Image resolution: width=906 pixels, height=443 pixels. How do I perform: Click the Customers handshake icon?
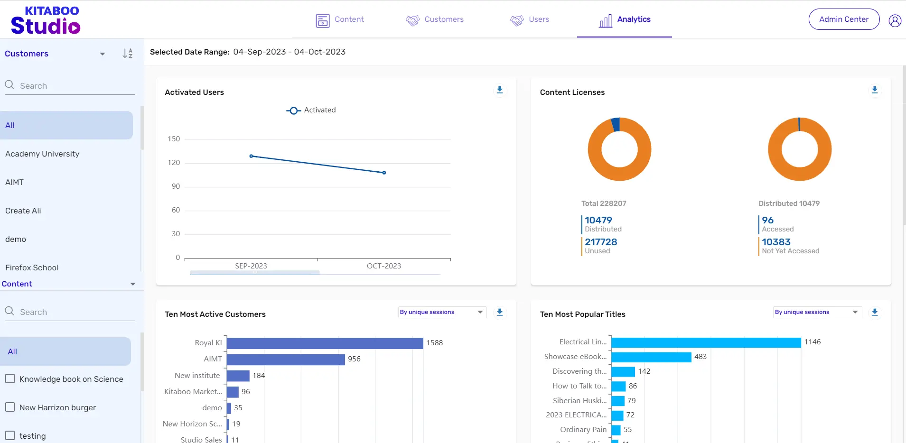[x=413, y=20]
